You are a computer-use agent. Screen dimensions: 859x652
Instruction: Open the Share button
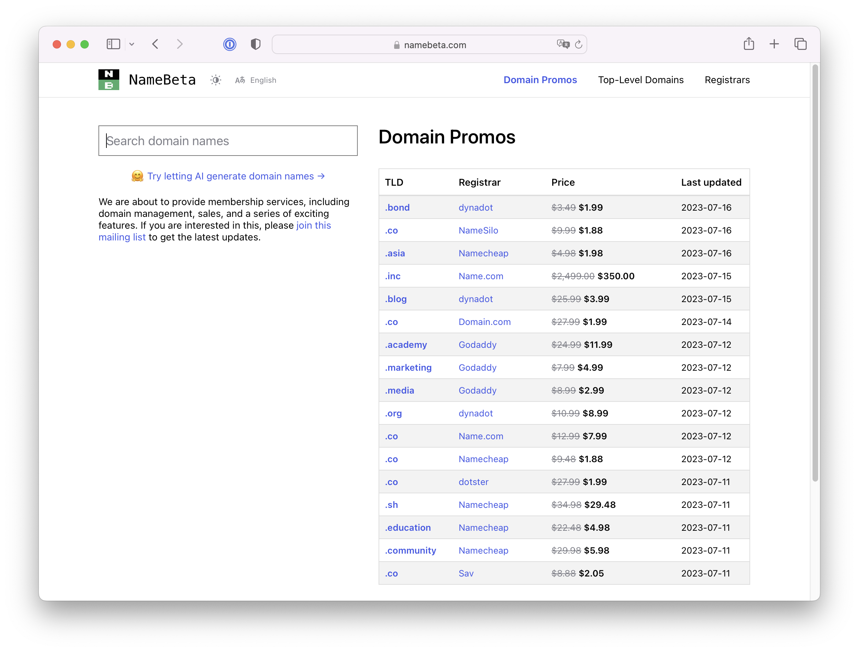749,43
